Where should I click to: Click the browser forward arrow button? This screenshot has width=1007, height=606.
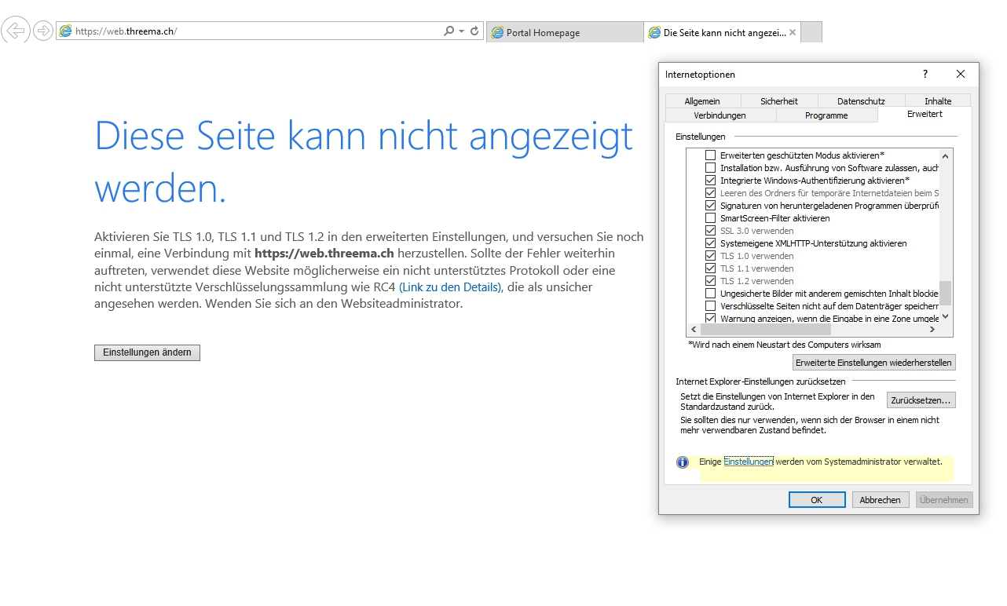43,31
